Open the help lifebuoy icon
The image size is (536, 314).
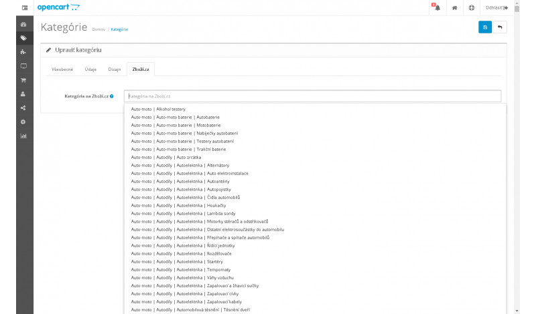pos(472,7)
